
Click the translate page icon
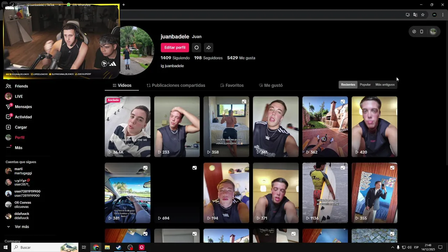pyautogui.click(x=415, y=15)
